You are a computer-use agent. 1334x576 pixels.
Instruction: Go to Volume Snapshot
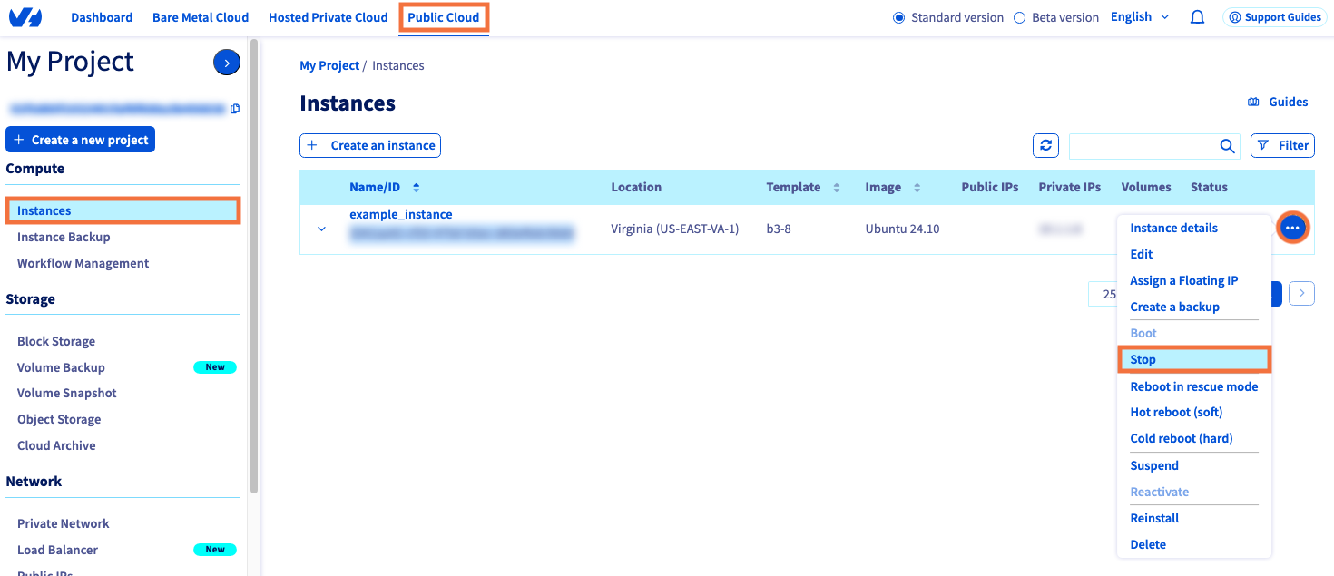pos(67,393)
